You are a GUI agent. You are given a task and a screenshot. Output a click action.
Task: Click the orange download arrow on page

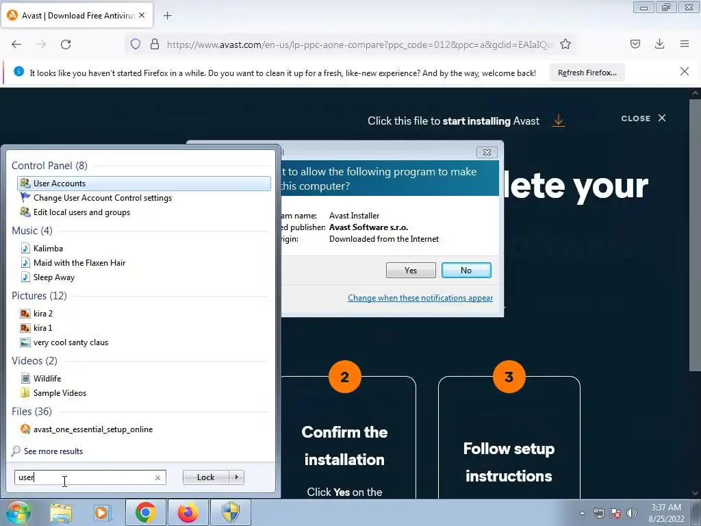pos(559,121)
